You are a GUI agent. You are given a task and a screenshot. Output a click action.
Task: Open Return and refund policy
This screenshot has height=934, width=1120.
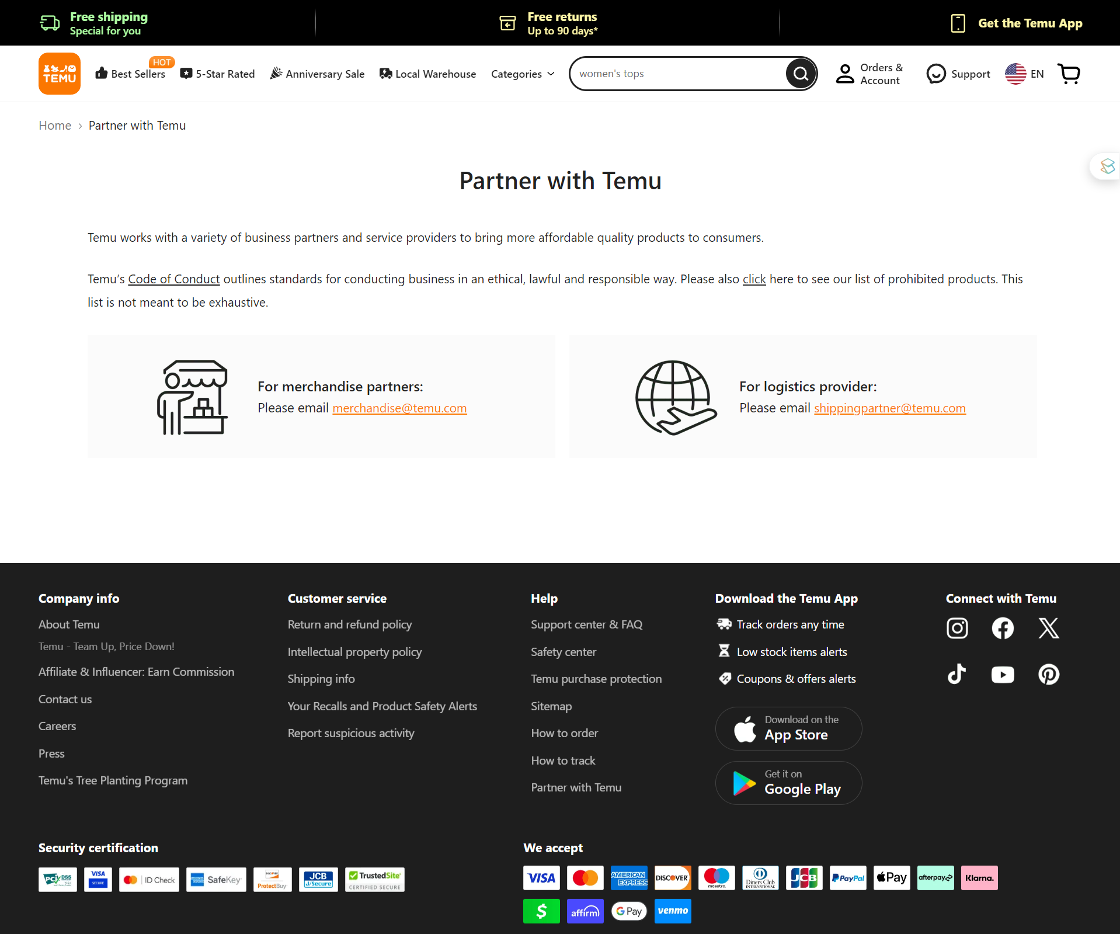[350, 624]
